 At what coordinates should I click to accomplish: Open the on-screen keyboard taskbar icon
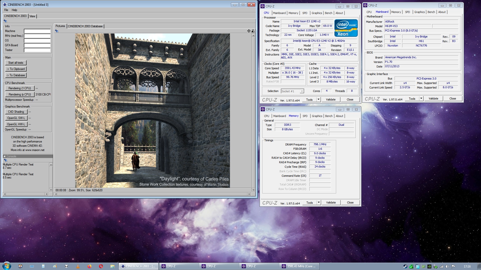32,266
